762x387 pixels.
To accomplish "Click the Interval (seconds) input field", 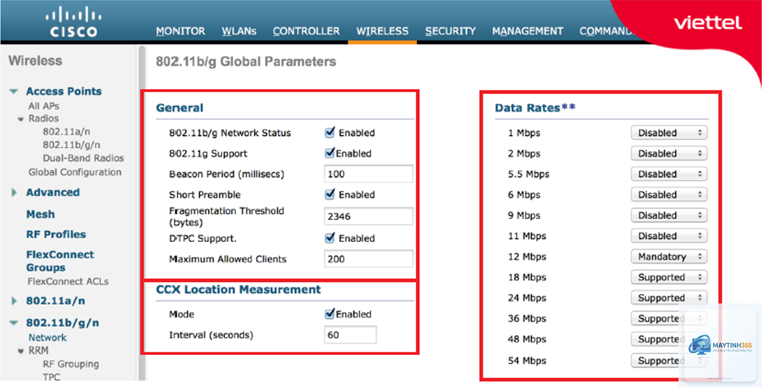I will 350,335.
